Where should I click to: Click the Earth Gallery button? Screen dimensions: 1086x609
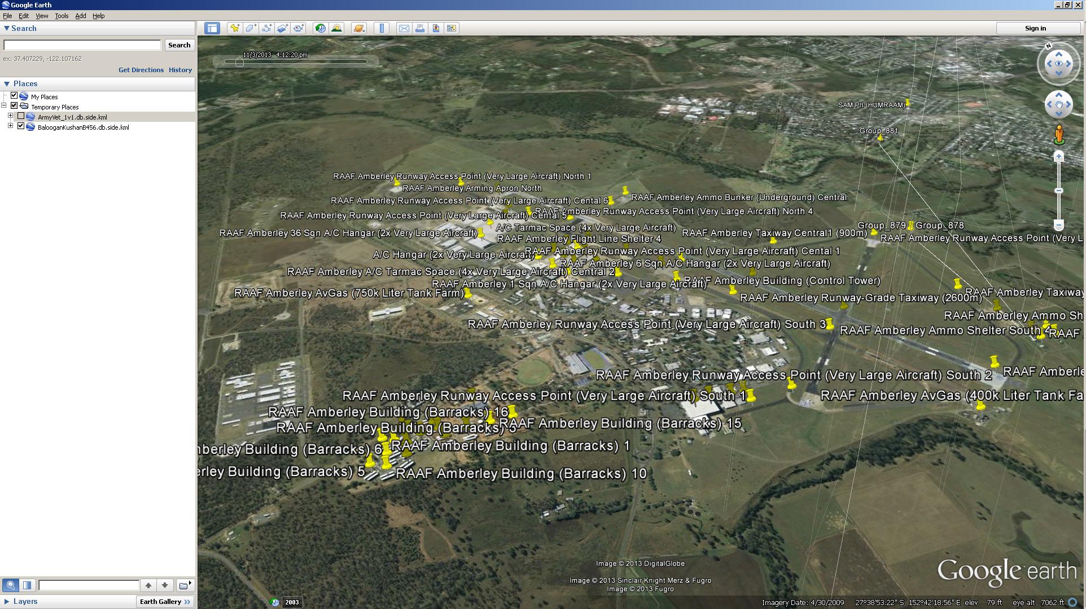coord(165,602)
